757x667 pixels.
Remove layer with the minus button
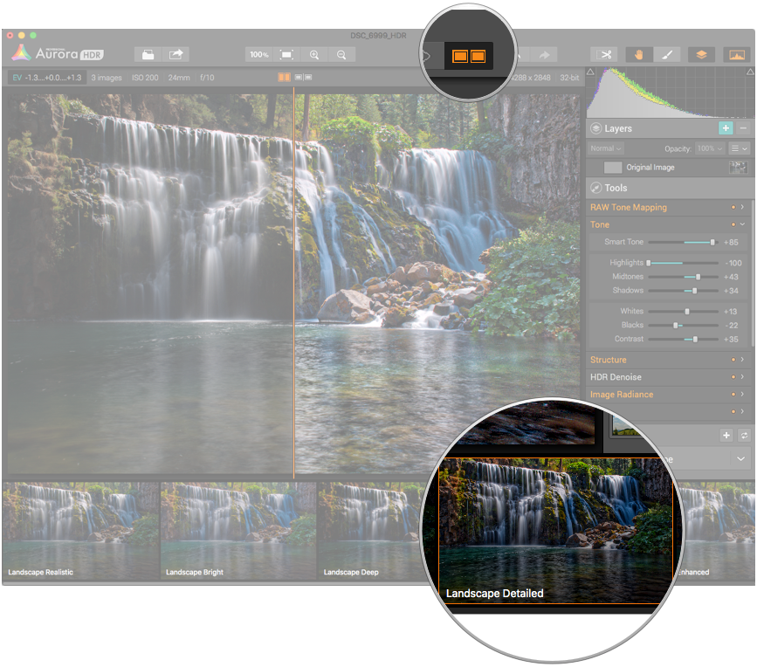(x=743, y=128)
